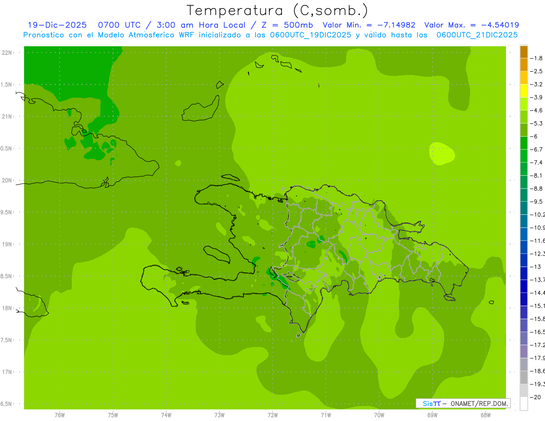Click the '-4.6' colorbar label
545x421 pixels.
tap(537, 110)
